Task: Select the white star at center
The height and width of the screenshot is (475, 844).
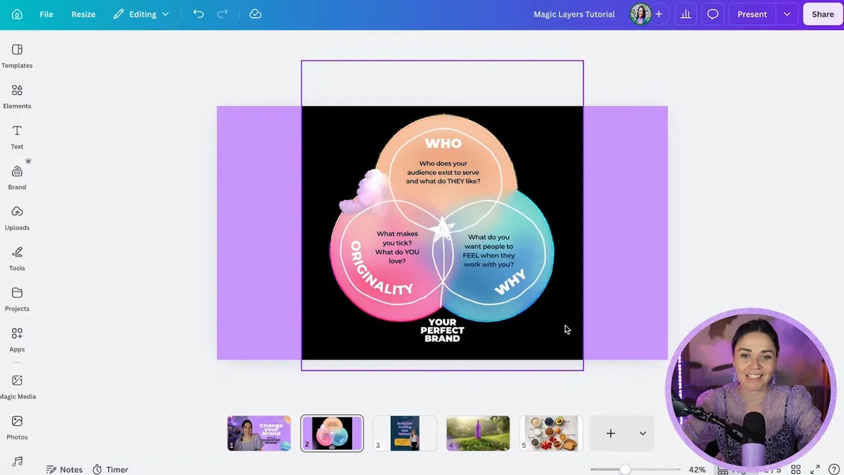Action: click(x=442, y=228)
